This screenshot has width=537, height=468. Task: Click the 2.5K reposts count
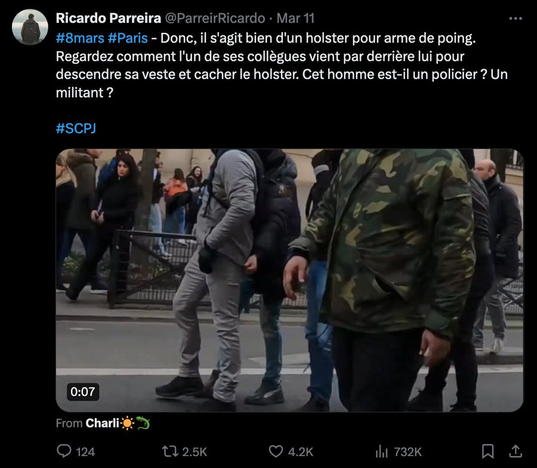click(195, 452)
